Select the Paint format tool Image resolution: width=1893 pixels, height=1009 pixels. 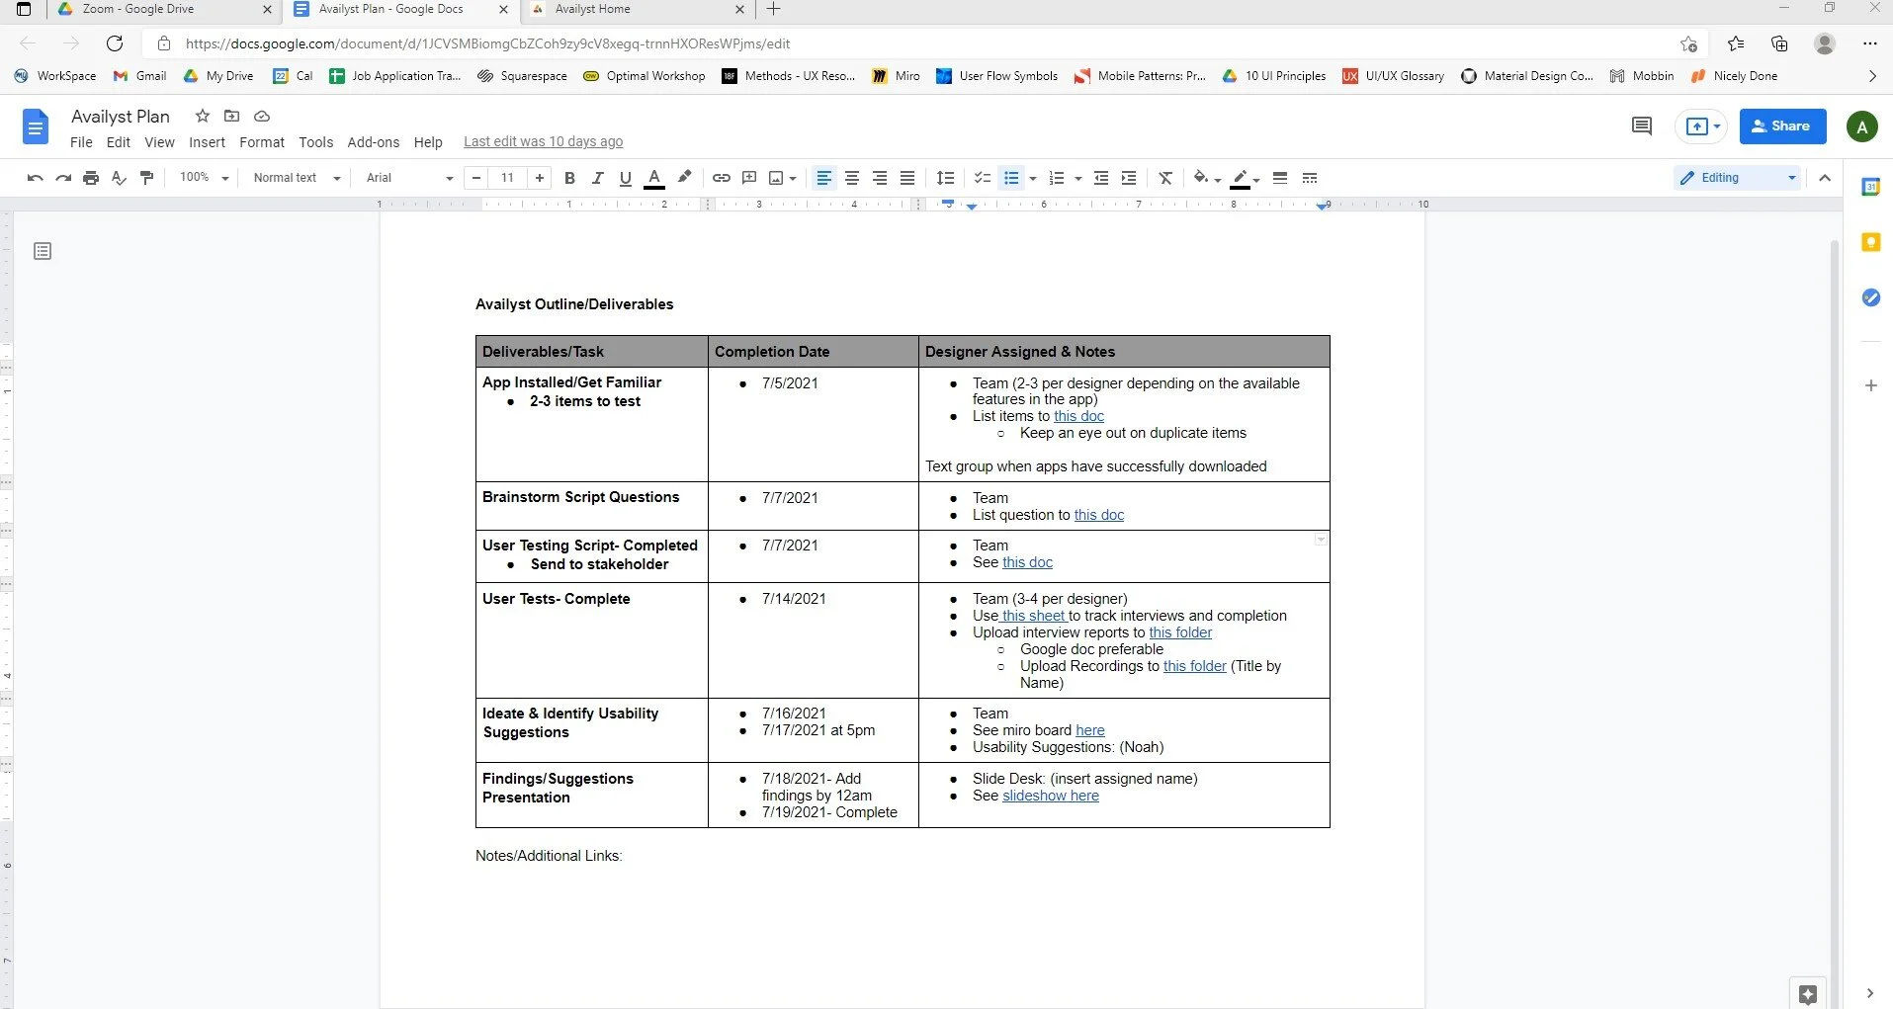point(146,178)
